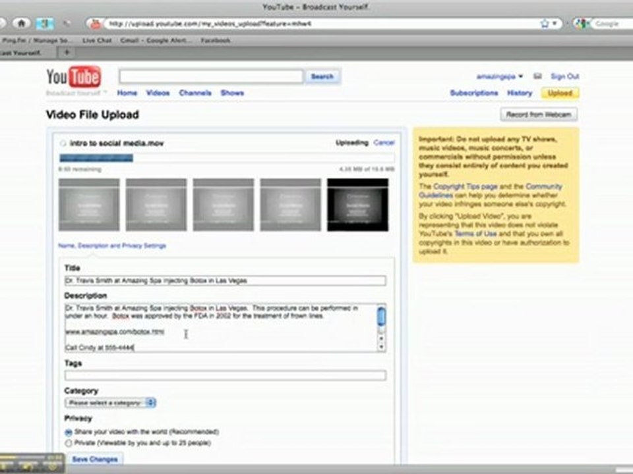The height and width of the screenshot is (474, 633).
Task: Select the fourth video thumbnail
Action: 291,205
